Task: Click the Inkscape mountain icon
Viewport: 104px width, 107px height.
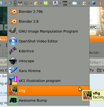Action: pos(13,61)
